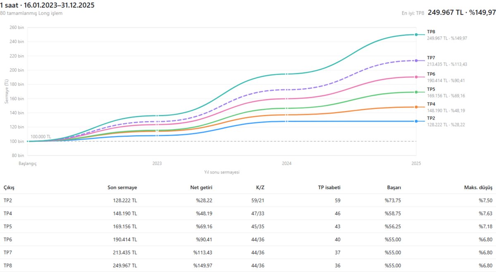
Task: Click the blue TP2 endpoint dot at 2025
Action: [x=416, y=121]
